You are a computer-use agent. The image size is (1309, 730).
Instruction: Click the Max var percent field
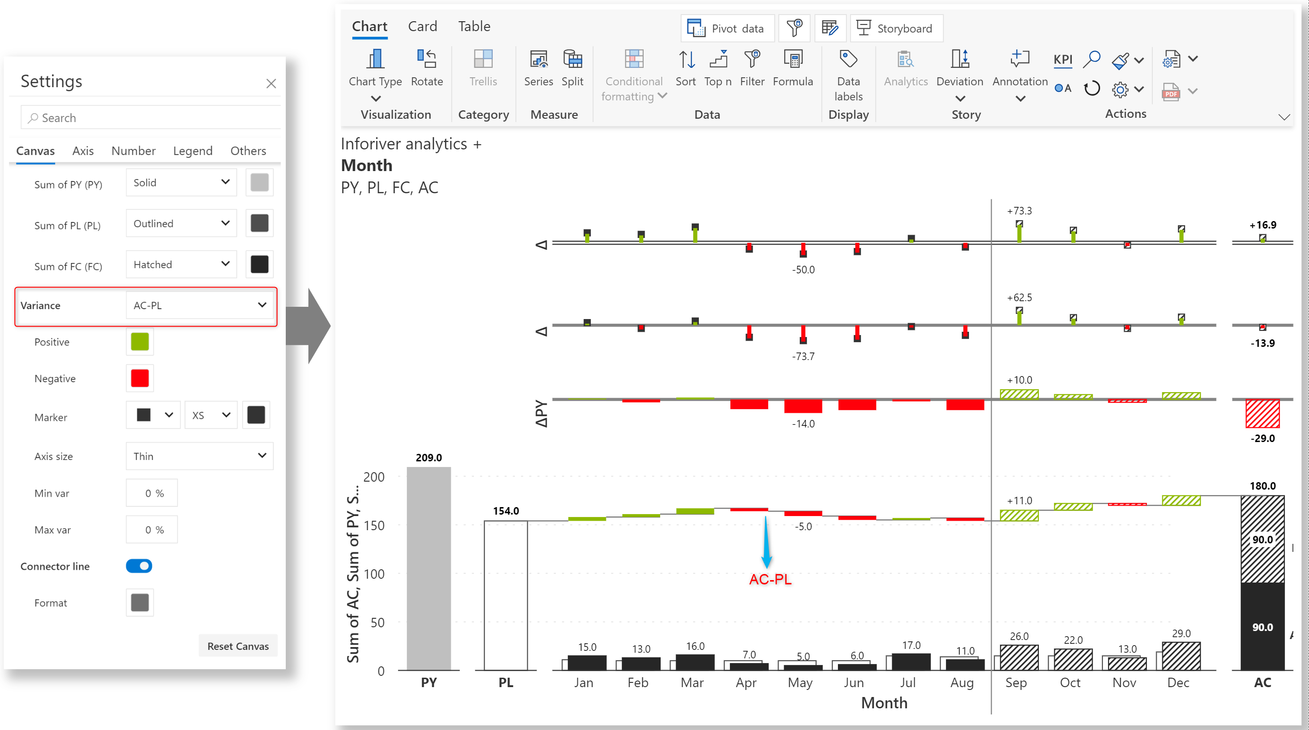152,529
